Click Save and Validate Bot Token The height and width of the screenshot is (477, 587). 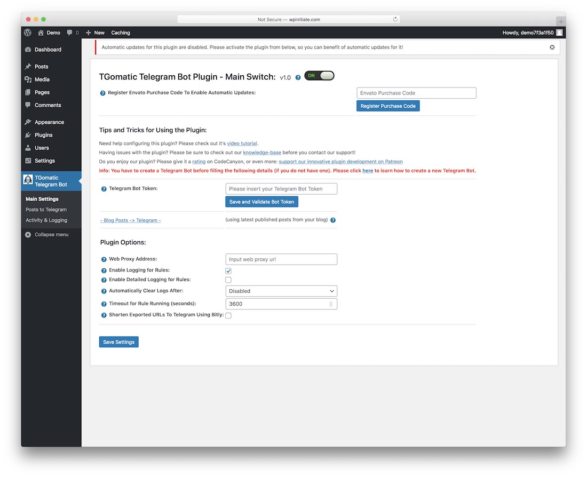pyautogui.click(x=261, y=202)
